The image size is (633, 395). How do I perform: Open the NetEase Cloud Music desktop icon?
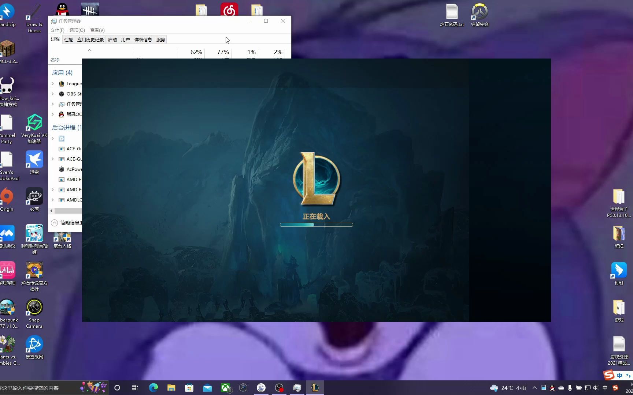pyautogui.click(x=229, y=9)
